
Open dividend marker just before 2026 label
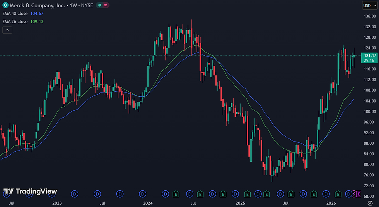click(x=326, y=194)
